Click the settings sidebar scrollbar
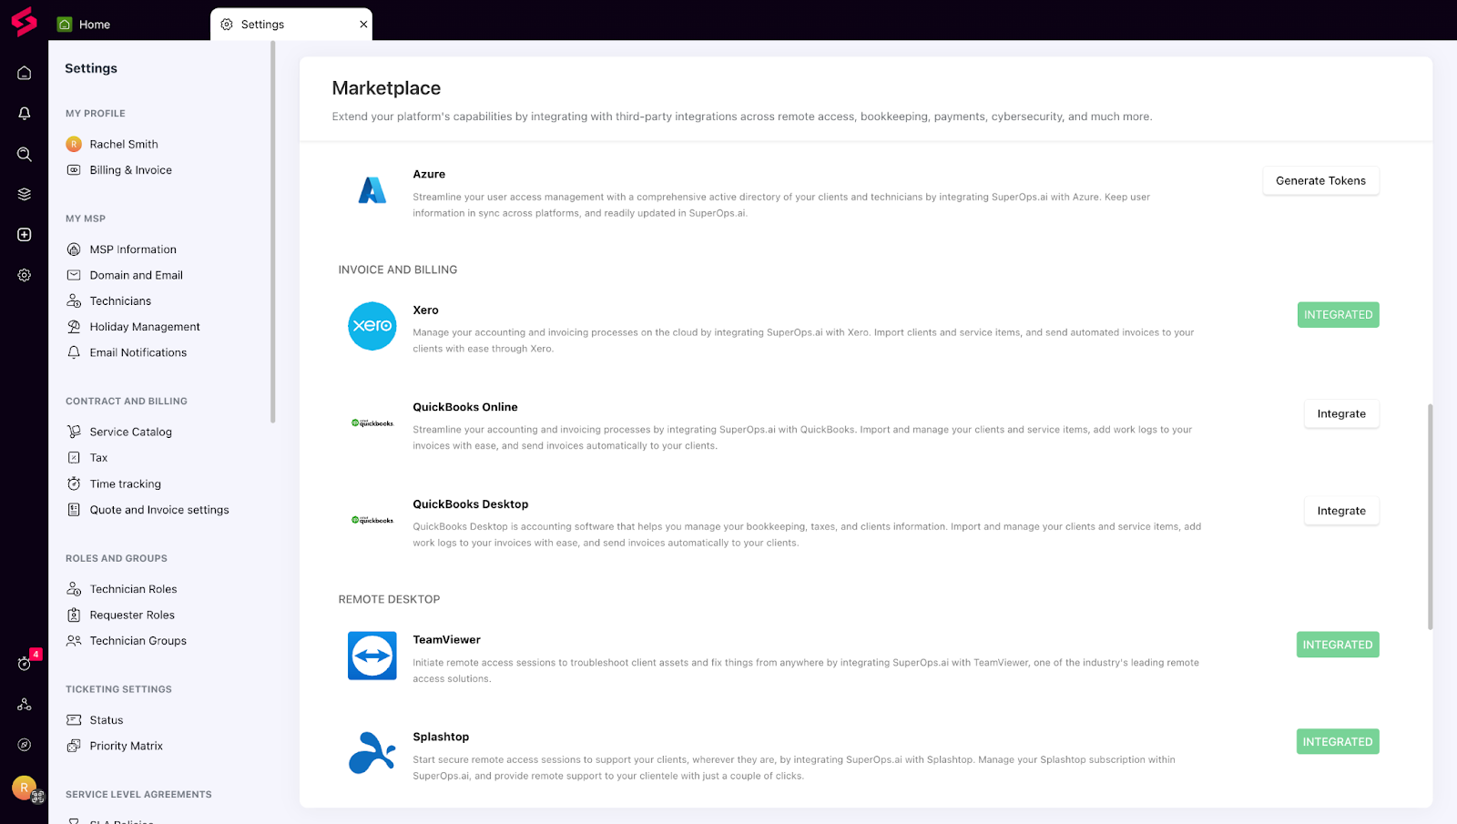The height and width of the screenshot is (824, 1457). [272, 232]
